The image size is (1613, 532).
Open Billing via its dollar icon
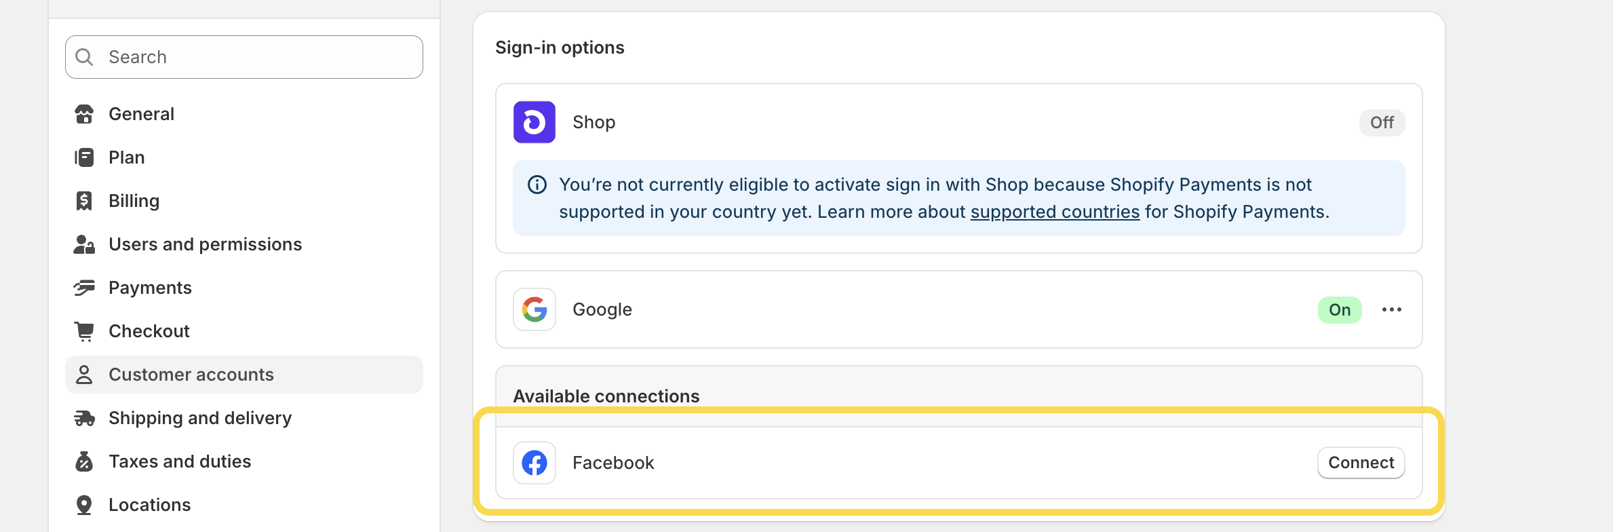84,200
